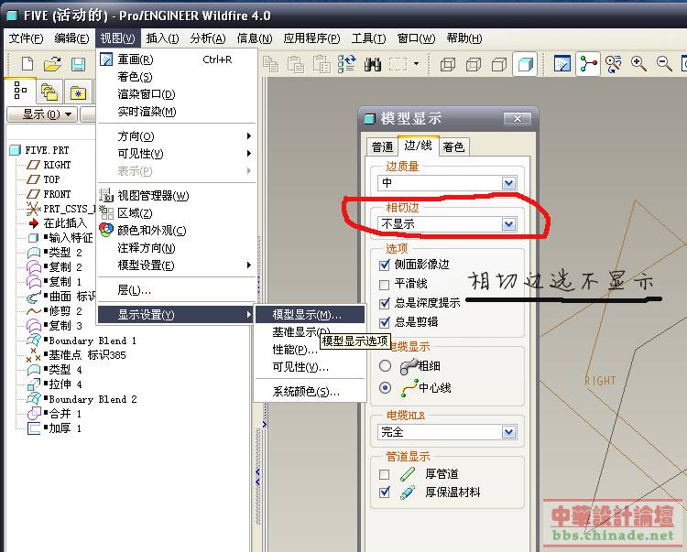Click the Zoom in magnifier icon
Image resolution: width=687 pixels, height=552 pixels.
638,64
